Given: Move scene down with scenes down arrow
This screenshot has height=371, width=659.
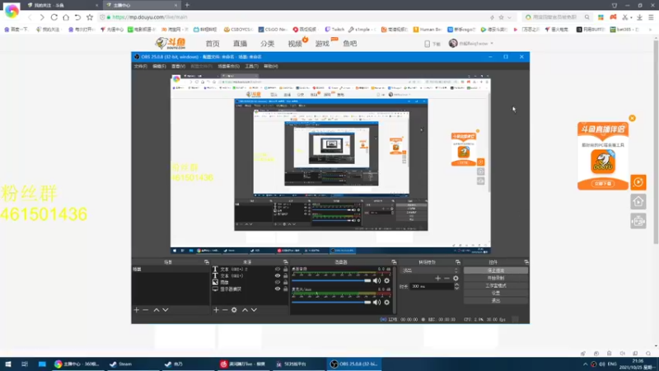Looking at the screenshot, I should pos(166,310).
